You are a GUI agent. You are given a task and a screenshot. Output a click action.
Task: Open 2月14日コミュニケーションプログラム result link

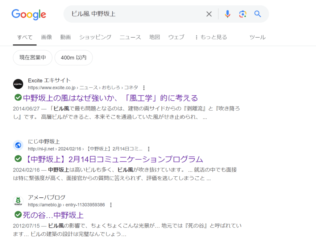tap(113, 159)
